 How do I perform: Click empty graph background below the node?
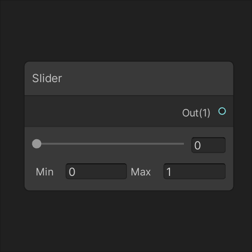(x=126, y=221)
